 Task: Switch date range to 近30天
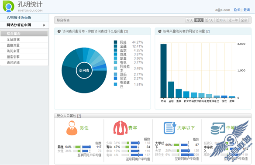(x=221, y=20)
